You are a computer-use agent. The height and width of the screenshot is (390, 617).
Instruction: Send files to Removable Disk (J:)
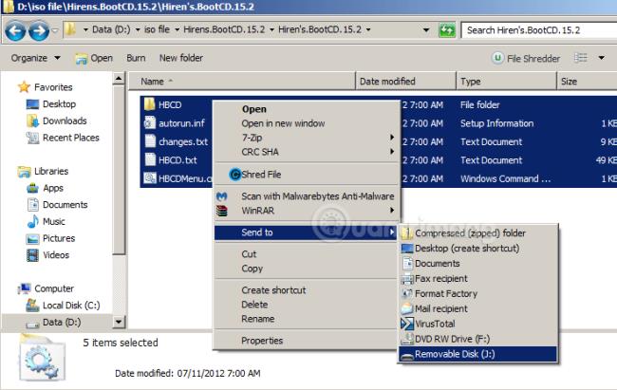pos(456,355)
